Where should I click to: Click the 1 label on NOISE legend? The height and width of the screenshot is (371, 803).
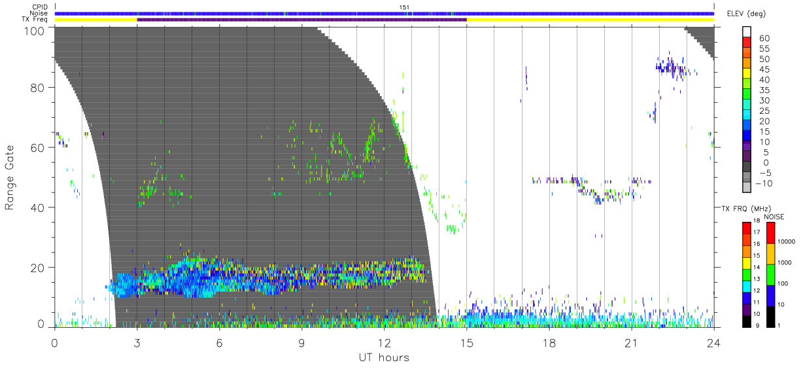[x=779, y=325]
